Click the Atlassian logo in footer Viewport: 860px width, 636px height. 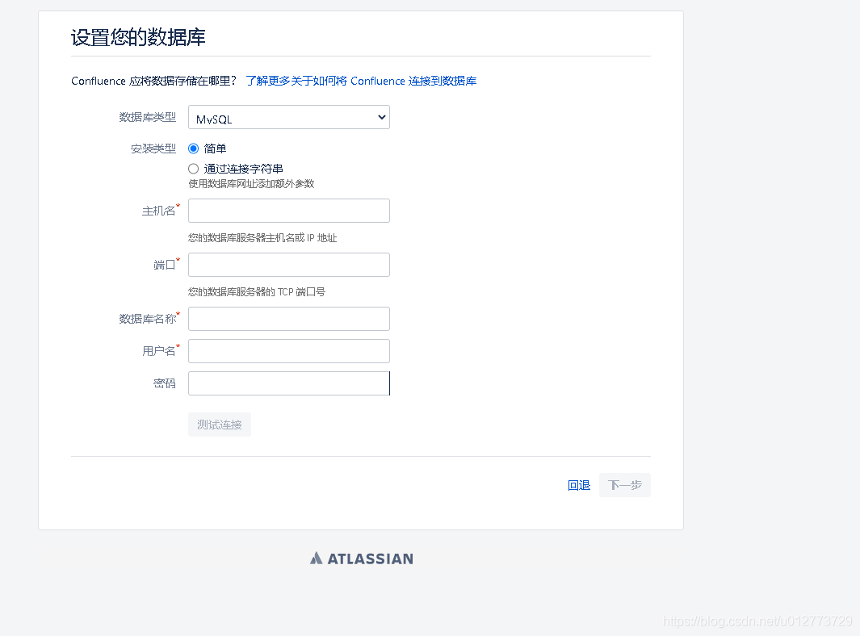362,559
